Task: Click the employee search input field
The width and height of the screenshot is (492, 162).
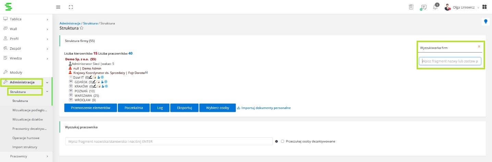Action: tap(169, 141)
